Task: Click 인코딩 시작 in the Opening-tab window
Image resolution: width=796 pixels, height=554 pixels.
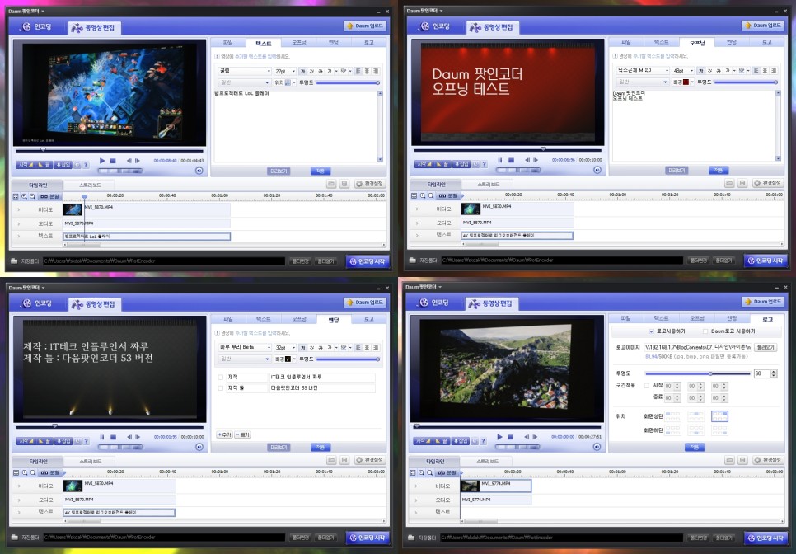Action: pos(766,261)
